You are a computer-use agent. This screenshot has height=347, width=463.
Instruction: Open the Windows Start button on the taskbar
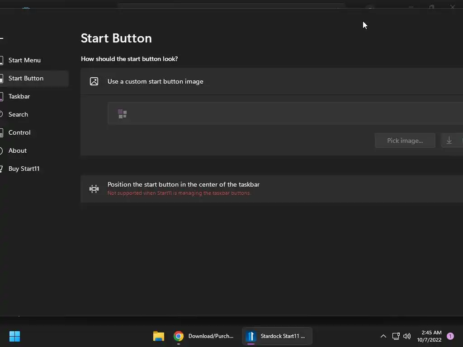(x=14, y=336)
